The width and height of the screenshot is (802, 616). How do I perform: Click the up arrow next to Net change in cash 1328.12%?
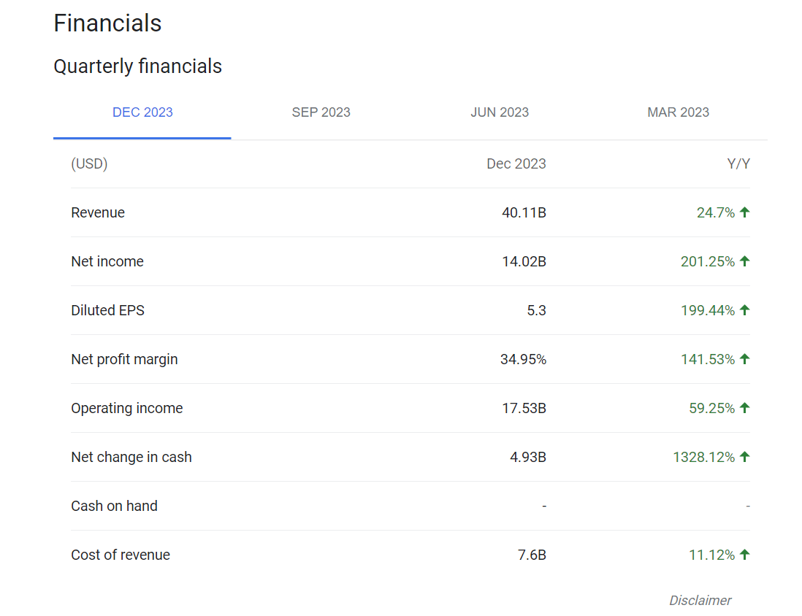click(x=744, y=457)
